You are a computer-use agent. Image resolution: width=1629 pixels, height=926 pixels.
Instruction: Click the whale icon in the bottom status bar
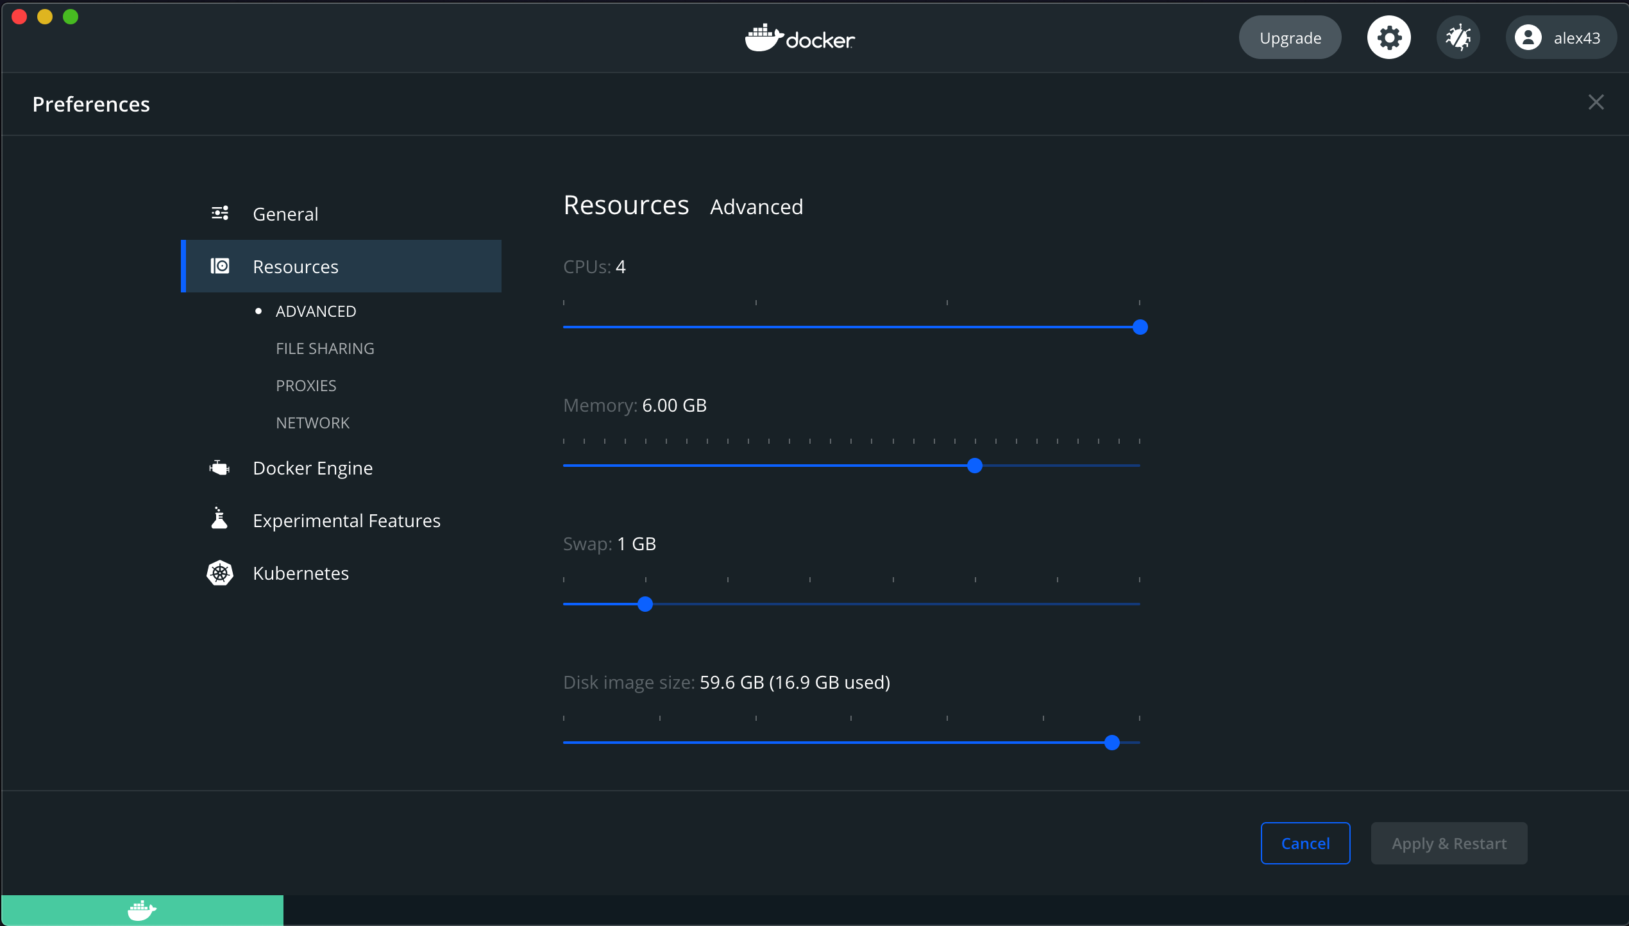pyautogui.click(x=141, y=910)
